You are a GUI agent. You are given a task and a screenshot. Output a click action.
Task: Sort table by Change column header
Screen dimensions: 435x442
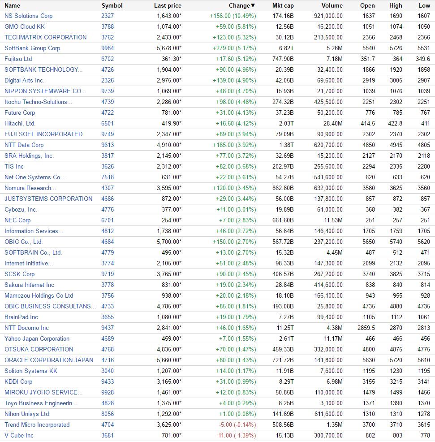point(242,6)
